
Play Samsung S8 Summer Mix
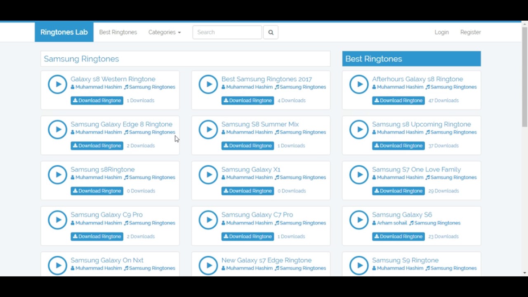(208, 130)
